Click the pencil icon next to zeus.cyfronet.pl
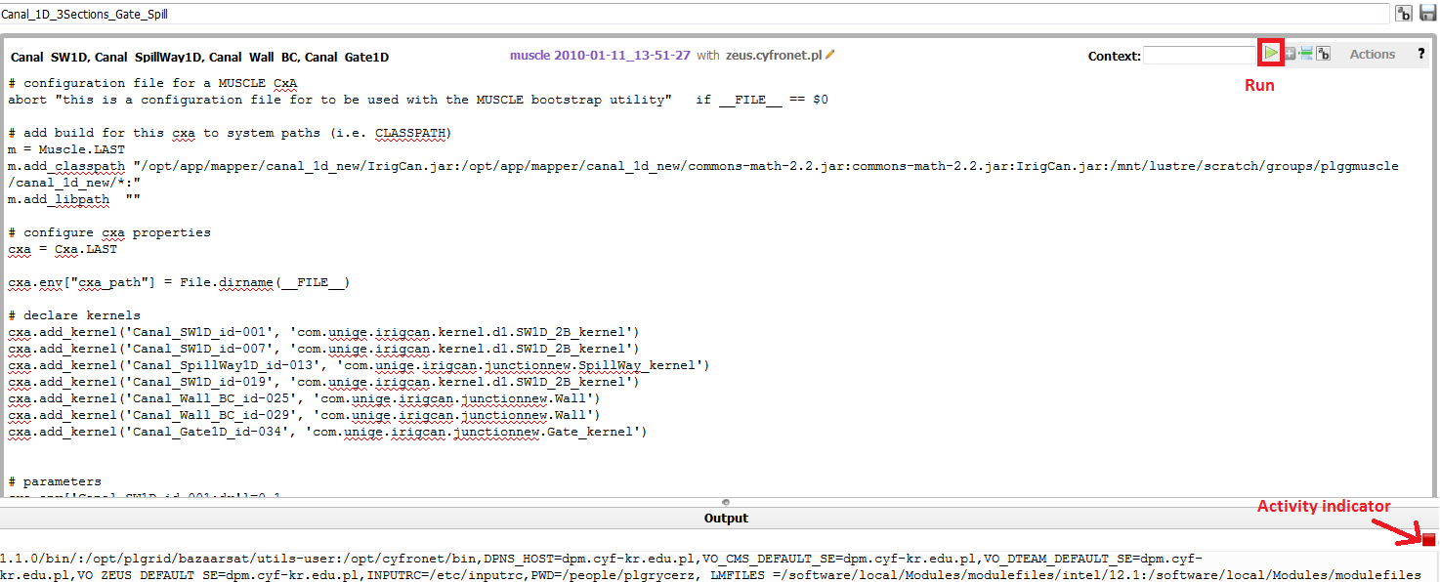Viewport: 1440px width, 582px height. click(x=830, y=56)
